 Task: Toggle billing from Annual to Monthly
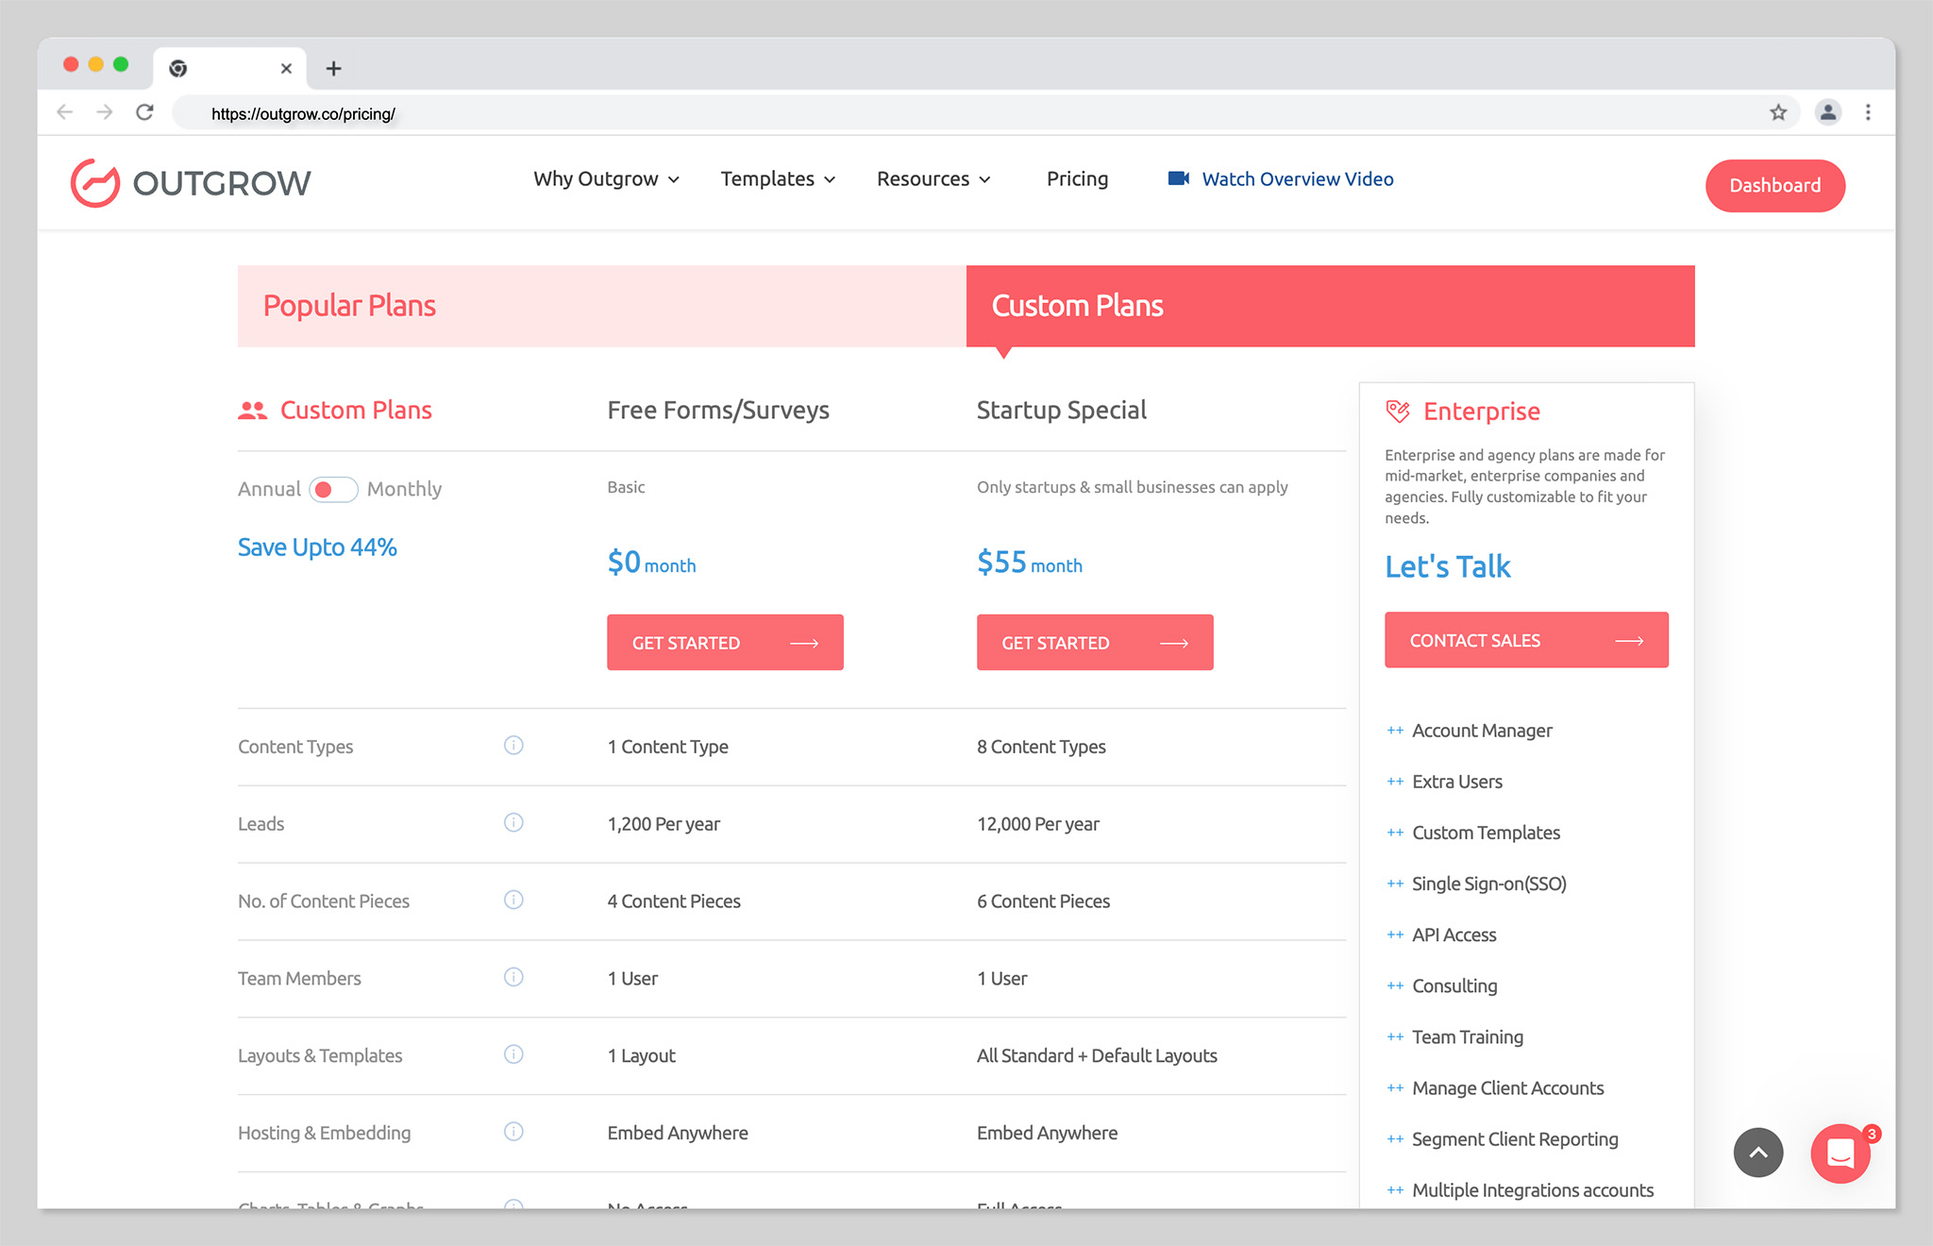pyautogui.click(x=332, y=489)
